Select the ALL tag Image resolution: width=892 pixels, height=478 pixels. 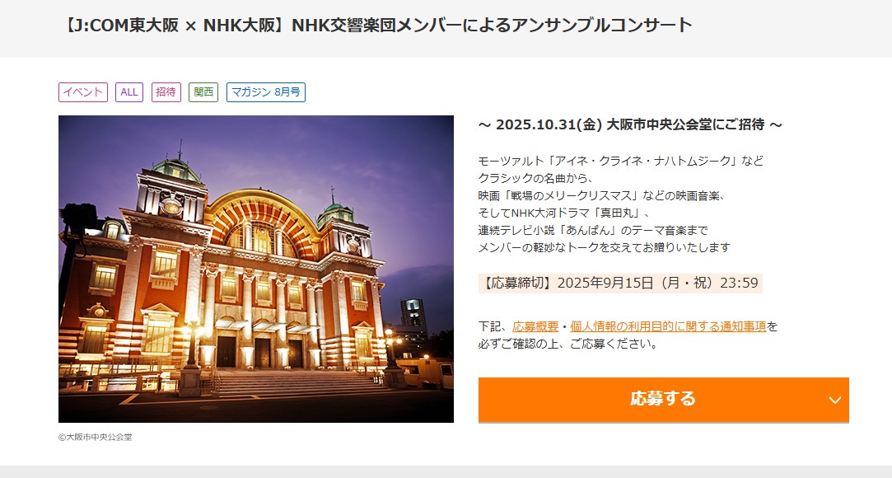[x=129, y=92]
